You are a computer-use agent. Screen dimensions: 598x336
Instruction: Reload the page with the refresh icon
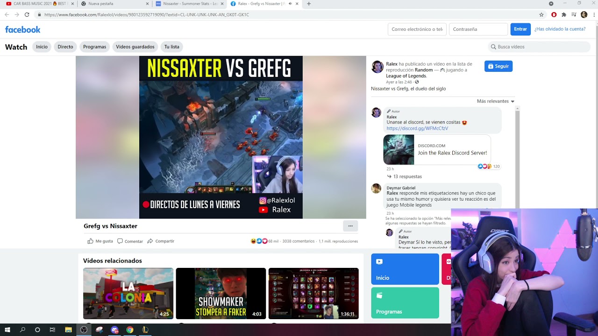point(27,14)
